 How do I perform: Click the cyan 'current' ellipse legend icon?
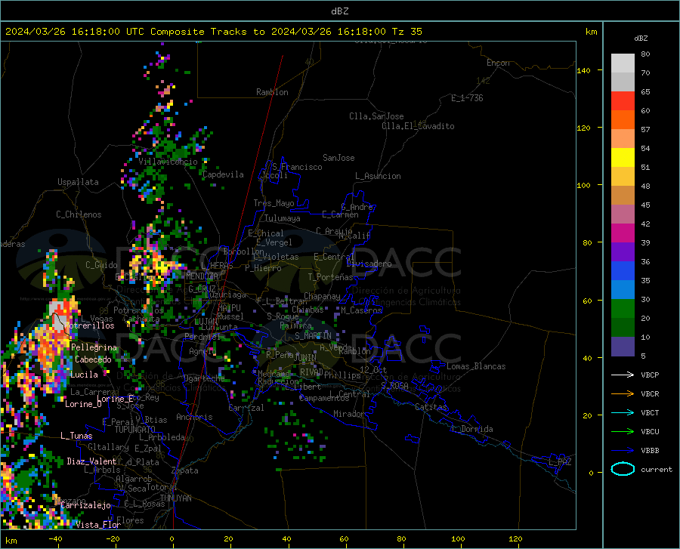(623, 469)
